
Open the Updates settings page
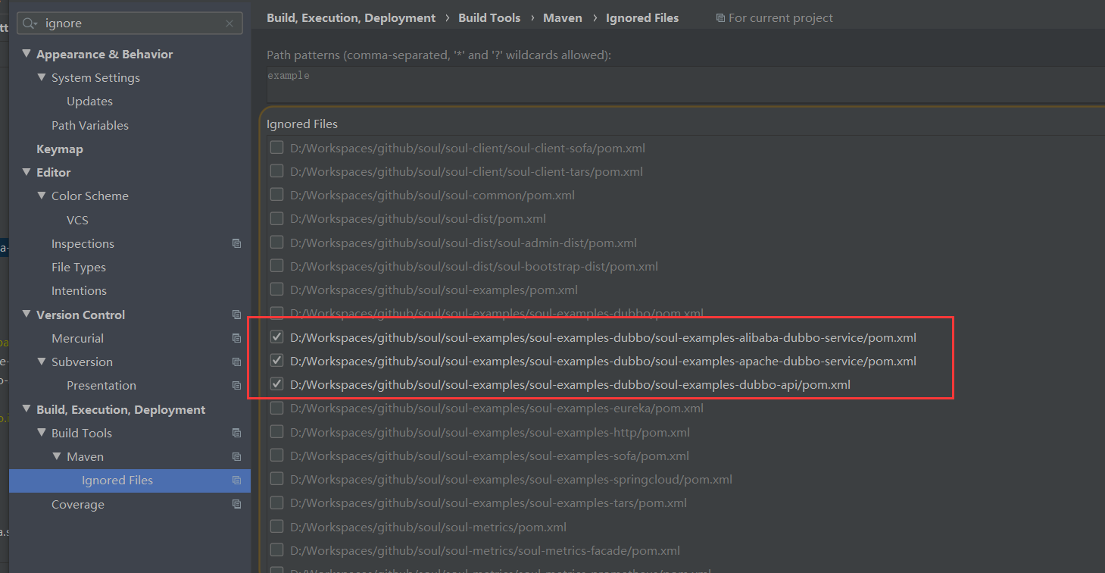tap(89, 101)
